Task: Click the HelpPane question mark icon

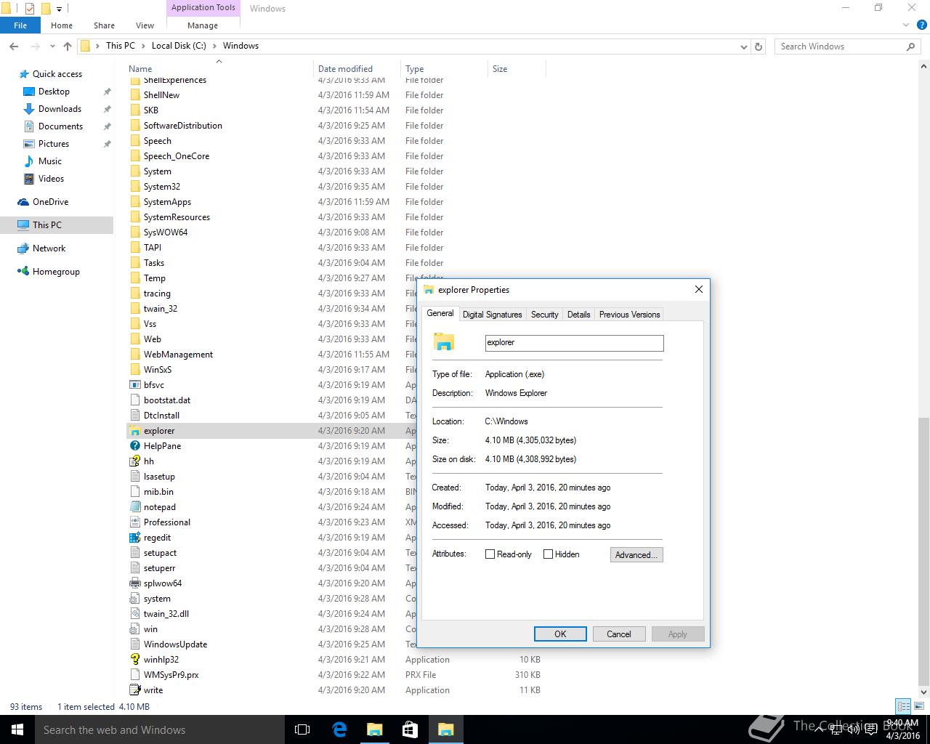Action: (134, 446)
